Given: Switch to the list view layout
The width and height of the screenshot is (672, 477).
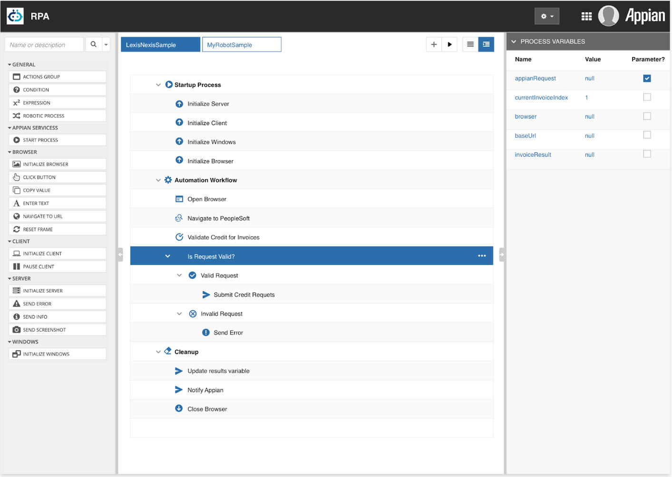Looking at the screenshot, I should click(x=470, y=44).
